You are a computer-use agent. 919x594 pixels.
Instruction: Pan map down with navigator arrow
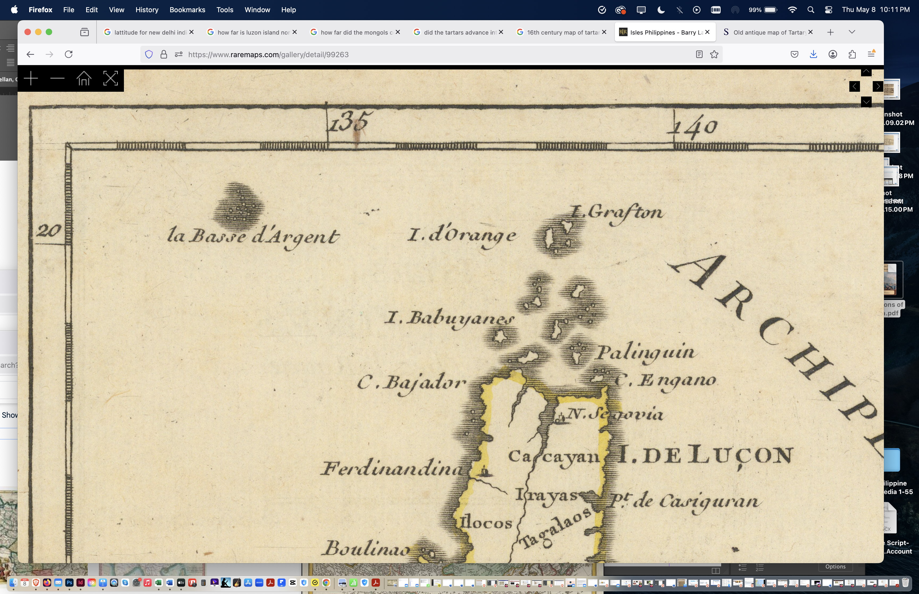click(866, 102)
